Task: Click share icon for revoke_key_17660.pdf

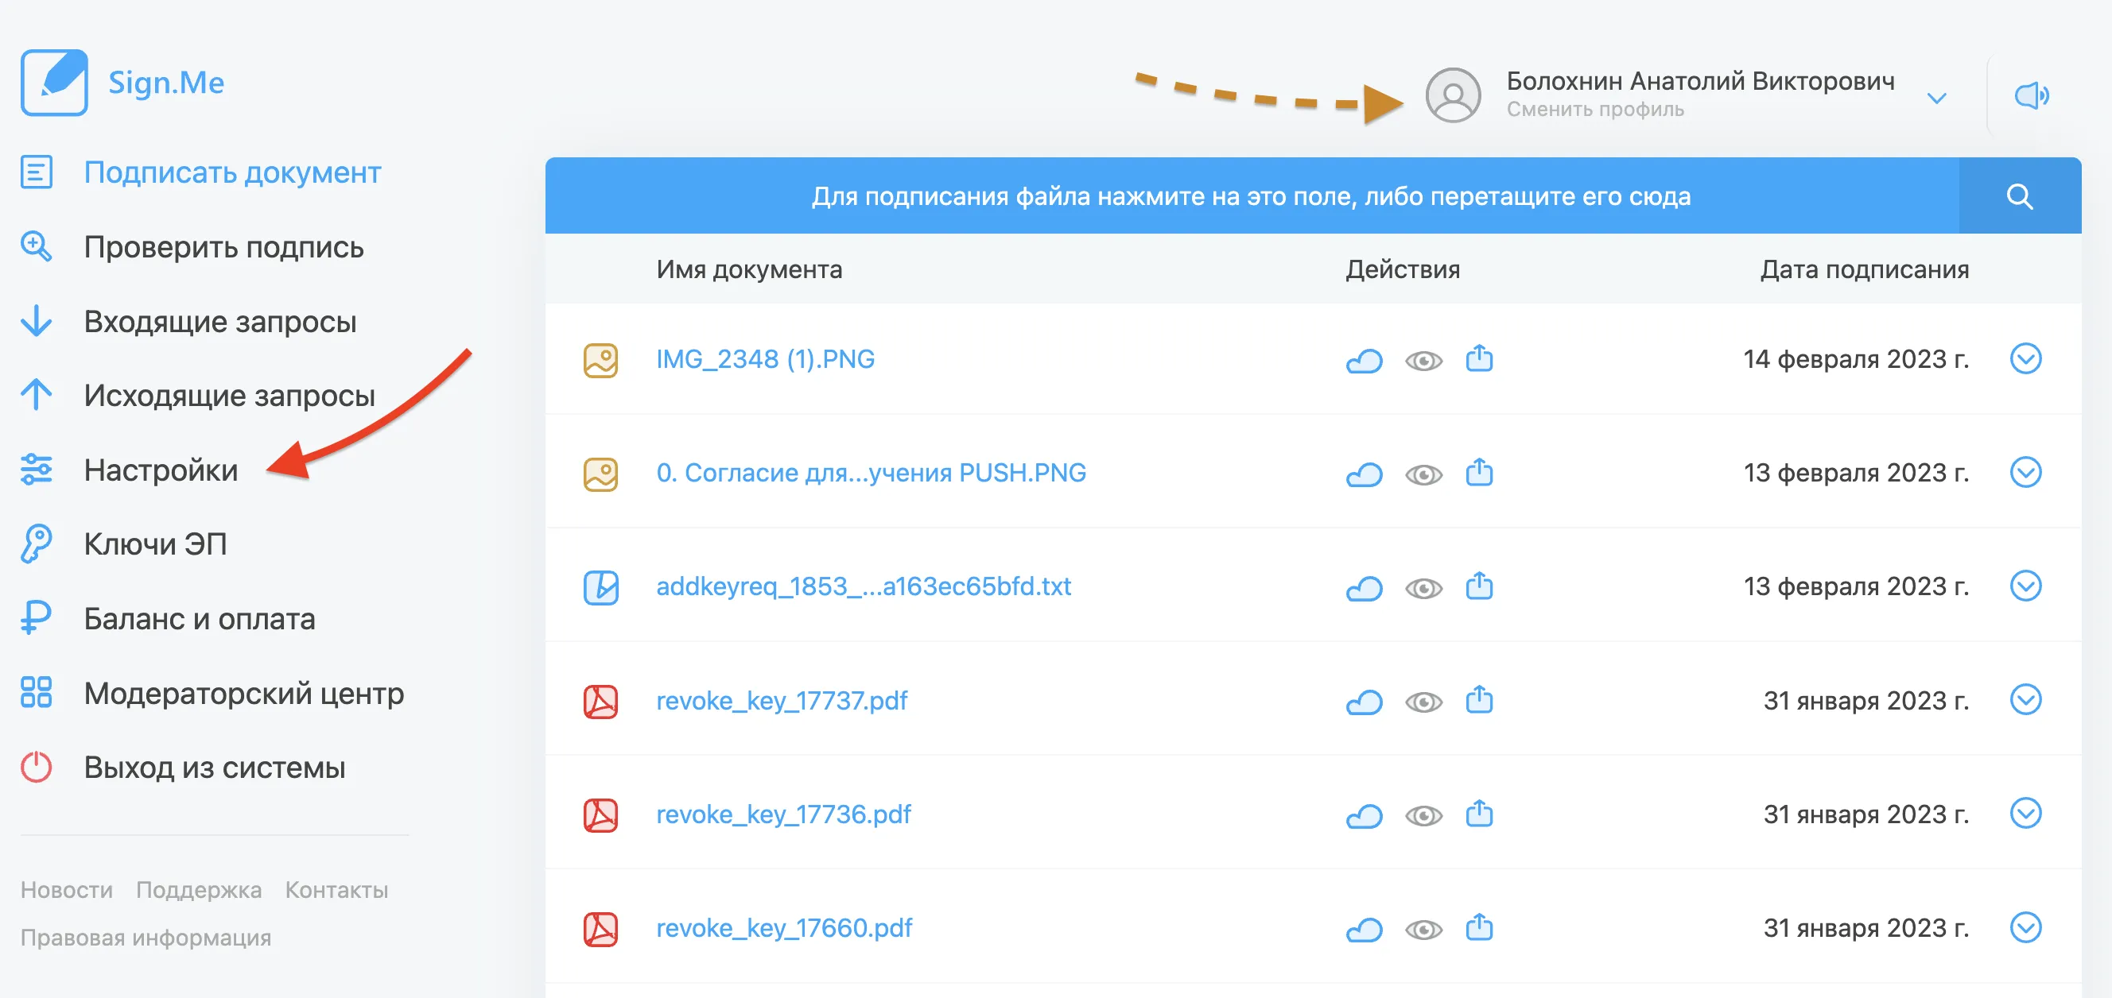Action: tap(1479, 927)
